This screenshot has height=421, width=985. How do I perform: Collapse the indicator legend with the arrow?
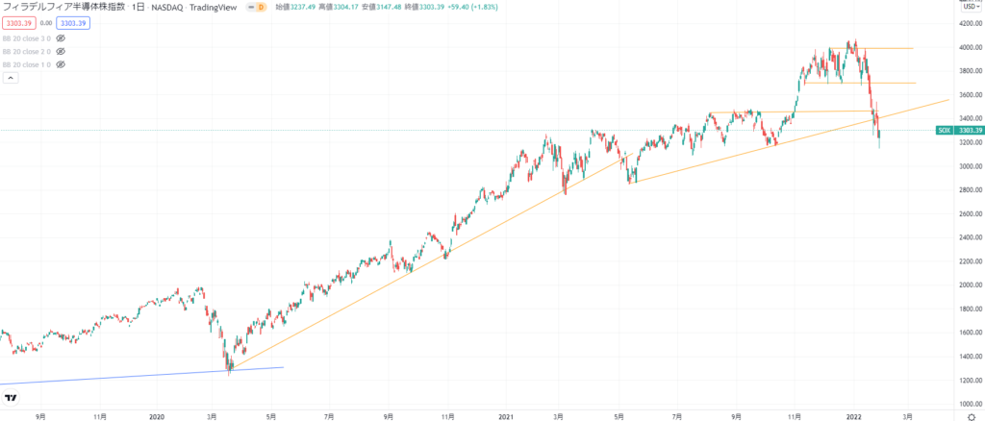point(10,78)
